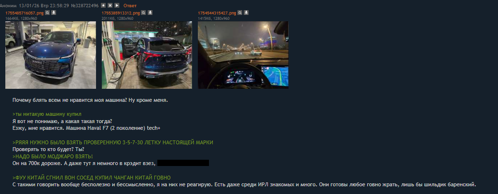Download 1755385913312.png with the download icon
498x194 pixels.
click(150, 13)
